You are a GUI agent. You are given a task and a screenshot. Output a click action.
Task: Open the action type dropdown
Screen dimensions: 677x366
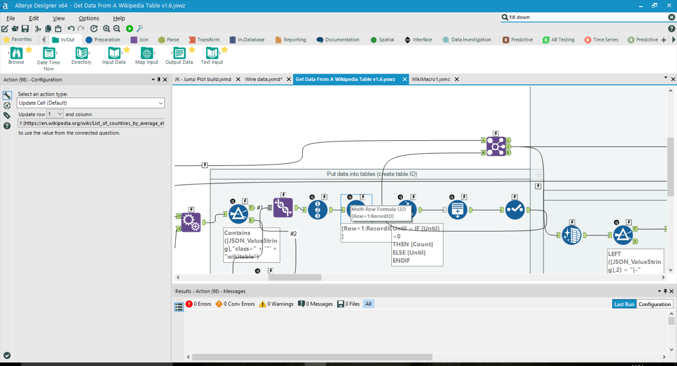click(161, 103)
